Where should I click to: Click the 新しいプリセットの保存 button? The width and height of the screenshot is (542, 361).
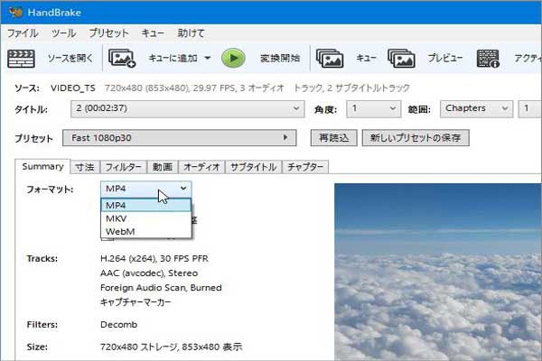click(x=415, y=138)
